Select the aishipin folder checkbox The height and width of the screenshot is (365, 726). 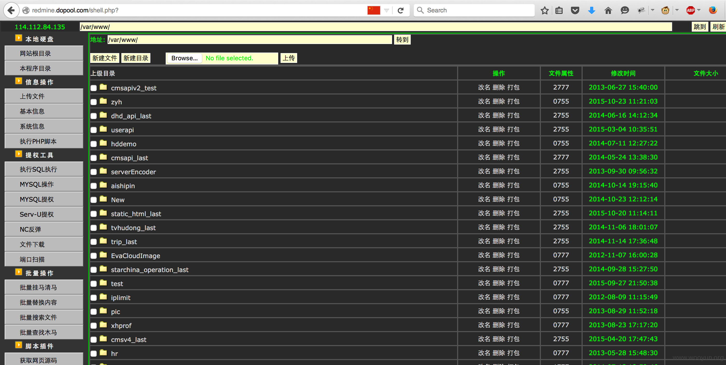(94, 186)
